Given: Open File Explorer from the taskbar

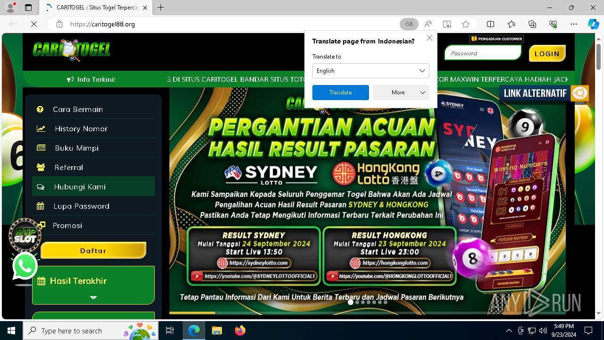Looking at the screenshot, I should click(217, 331).
